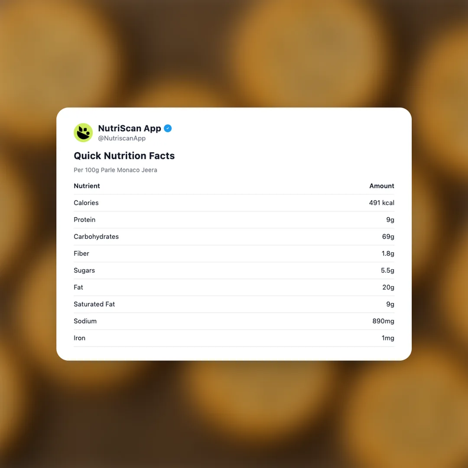Select the Fiber row label
Screen dimensions: 468x468
(81, 253)
